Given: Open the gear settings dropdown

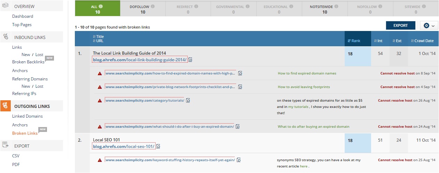Looking at the screenshot, I should pyautogui.click(x=429, y=25).
